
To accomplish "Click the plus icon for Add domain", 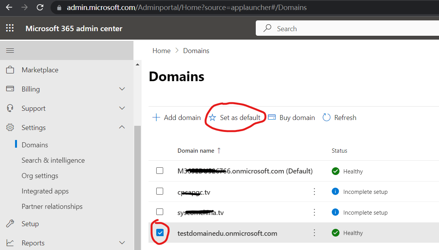I will coord(156,117).
